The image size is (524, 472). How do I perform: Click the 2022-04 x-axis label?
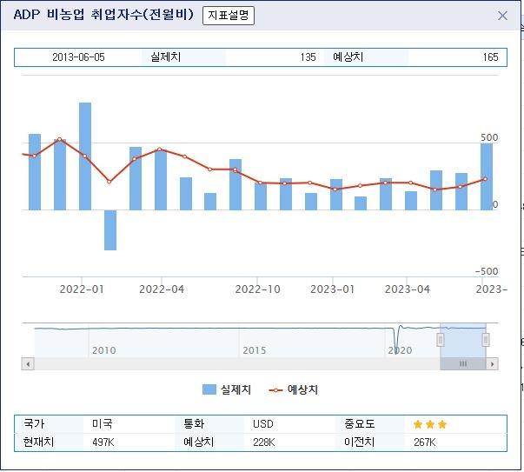tap(162, 289)
